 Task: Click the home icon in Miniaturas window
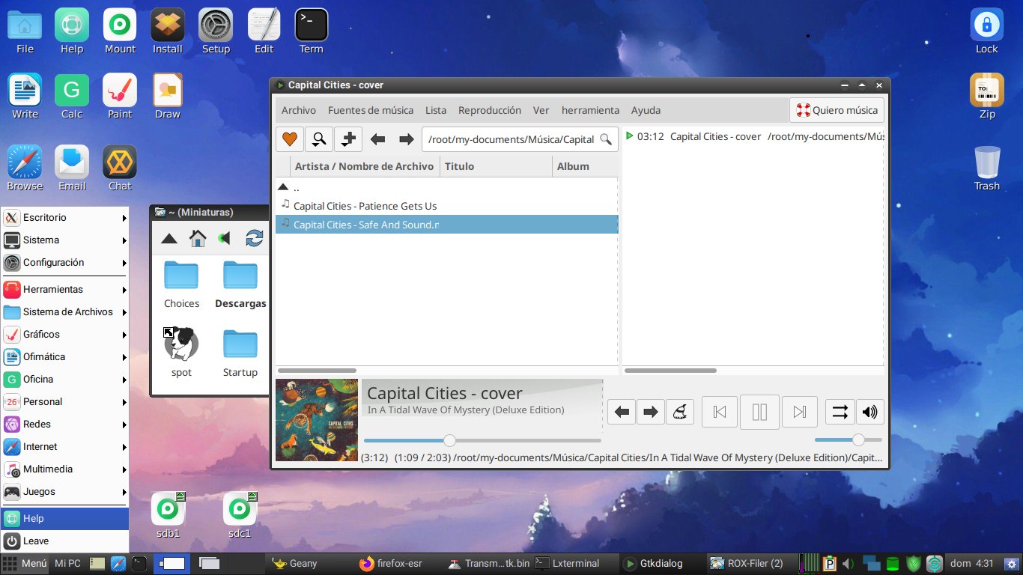coord(198,238)
